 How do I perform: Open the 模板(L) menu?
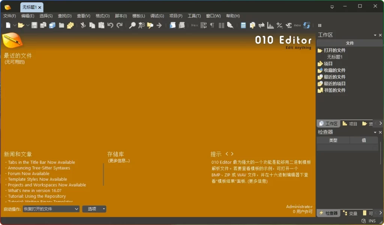click(139, 16)
